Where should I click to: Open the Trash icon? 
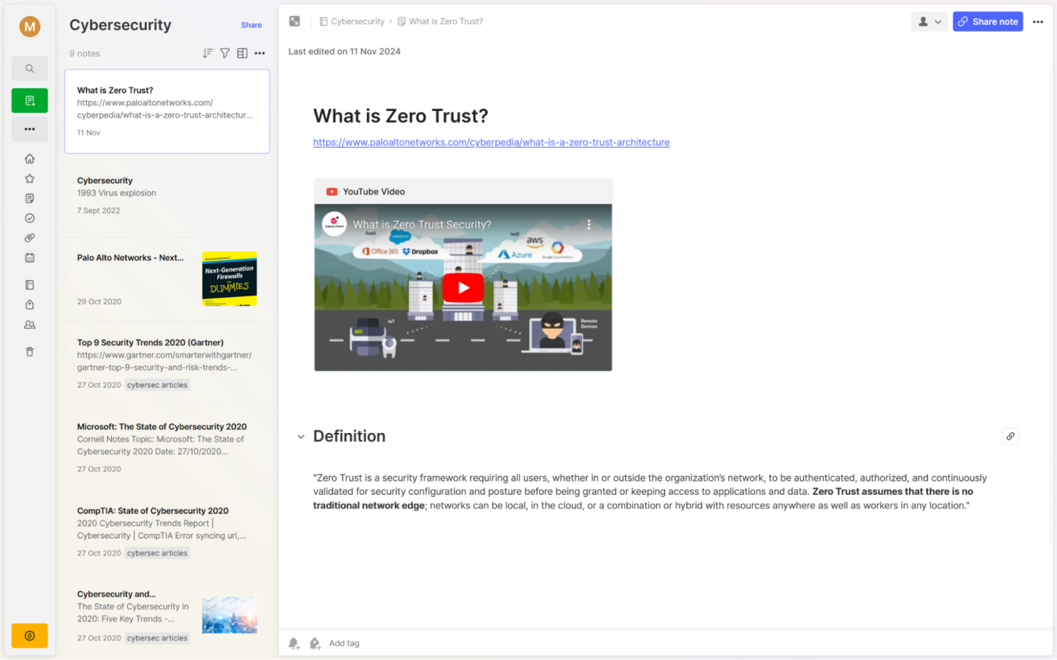click(29, 351)
